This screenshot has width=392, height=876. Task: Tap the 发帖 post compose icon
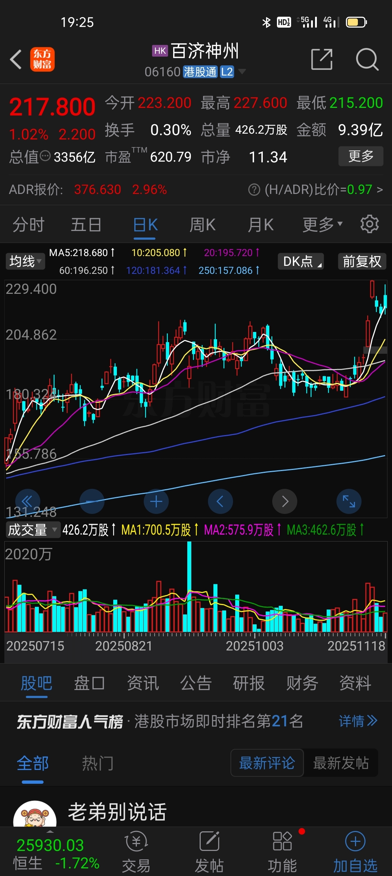click(x=209, y=852)
